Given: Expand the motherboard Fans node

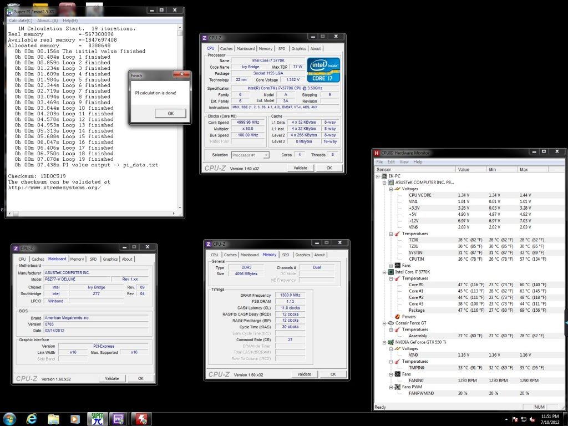Looking at the screenshot, I should point(391,266).
